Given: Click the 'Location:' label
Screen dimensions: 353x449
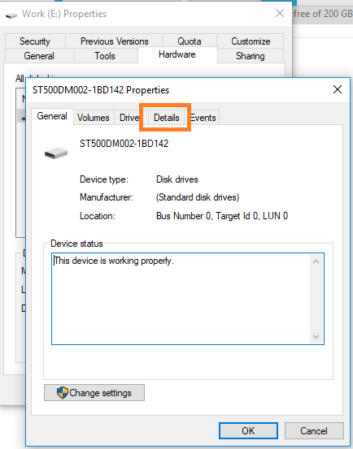Looking at the screenshot, I should [x=98, y=216].
